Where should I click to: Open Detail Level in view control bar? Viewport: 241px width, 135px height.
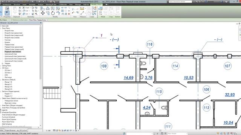tap(54, 130)
